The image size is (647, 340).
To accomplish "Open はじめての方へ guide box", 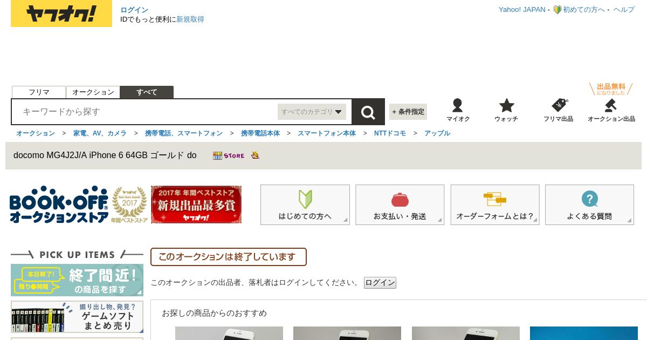I will tap(305, 205).
